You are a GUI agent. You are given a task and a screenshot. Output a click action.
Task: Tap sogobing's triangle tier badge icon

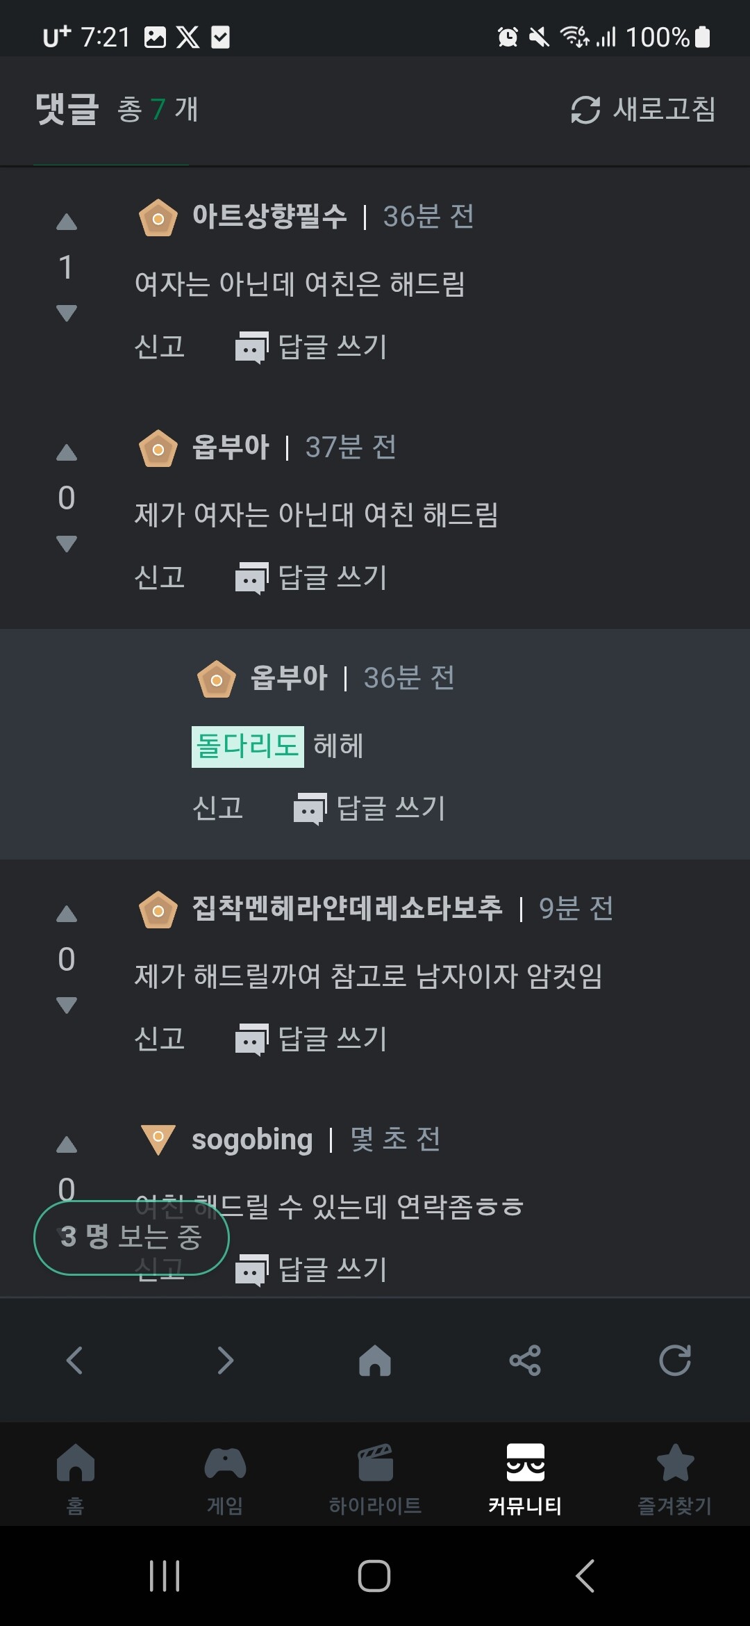pos(158,1140)
